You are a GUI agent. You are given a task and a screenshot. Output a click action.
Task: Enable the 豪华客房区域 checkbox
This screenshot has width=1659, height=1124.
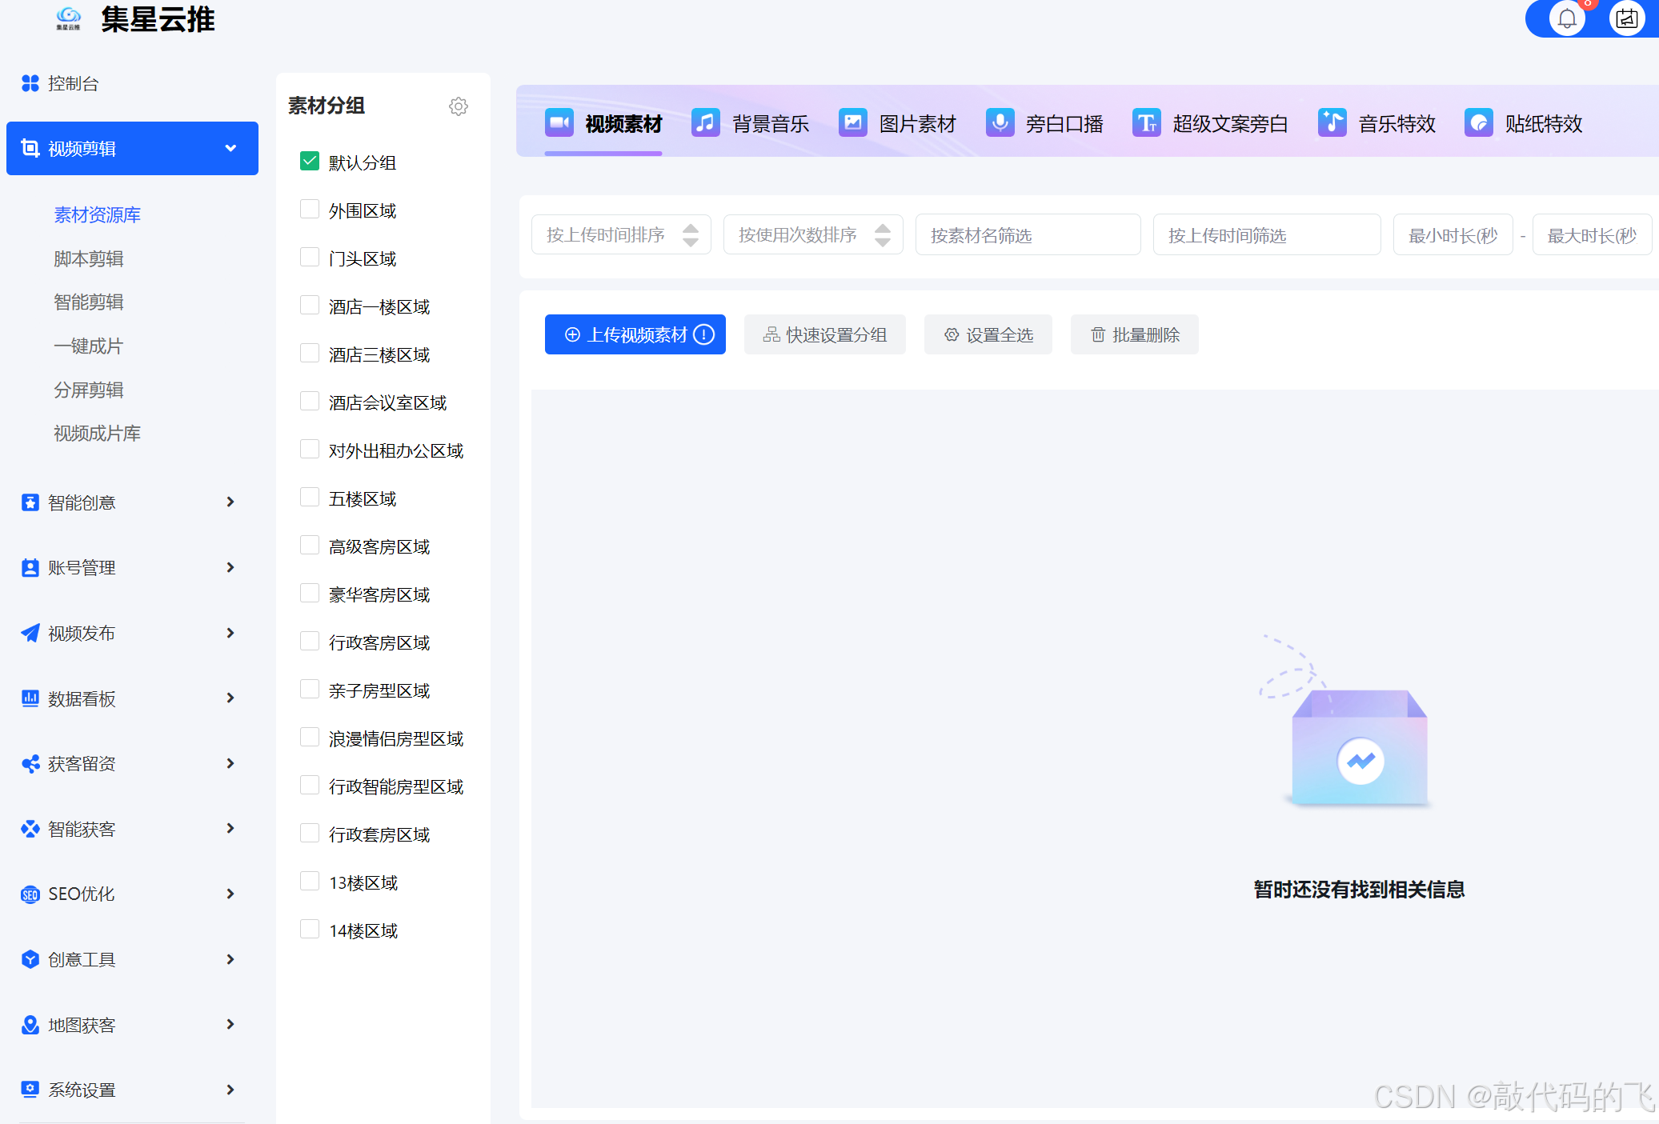click(x=309, y=594)
